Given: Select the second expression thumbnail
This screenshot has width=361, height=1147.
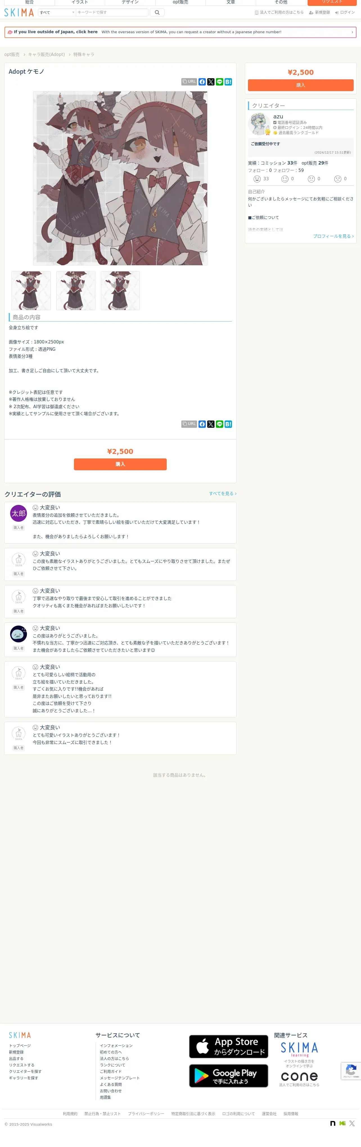Looking at the screenshot, I should (x=76, y=291).
